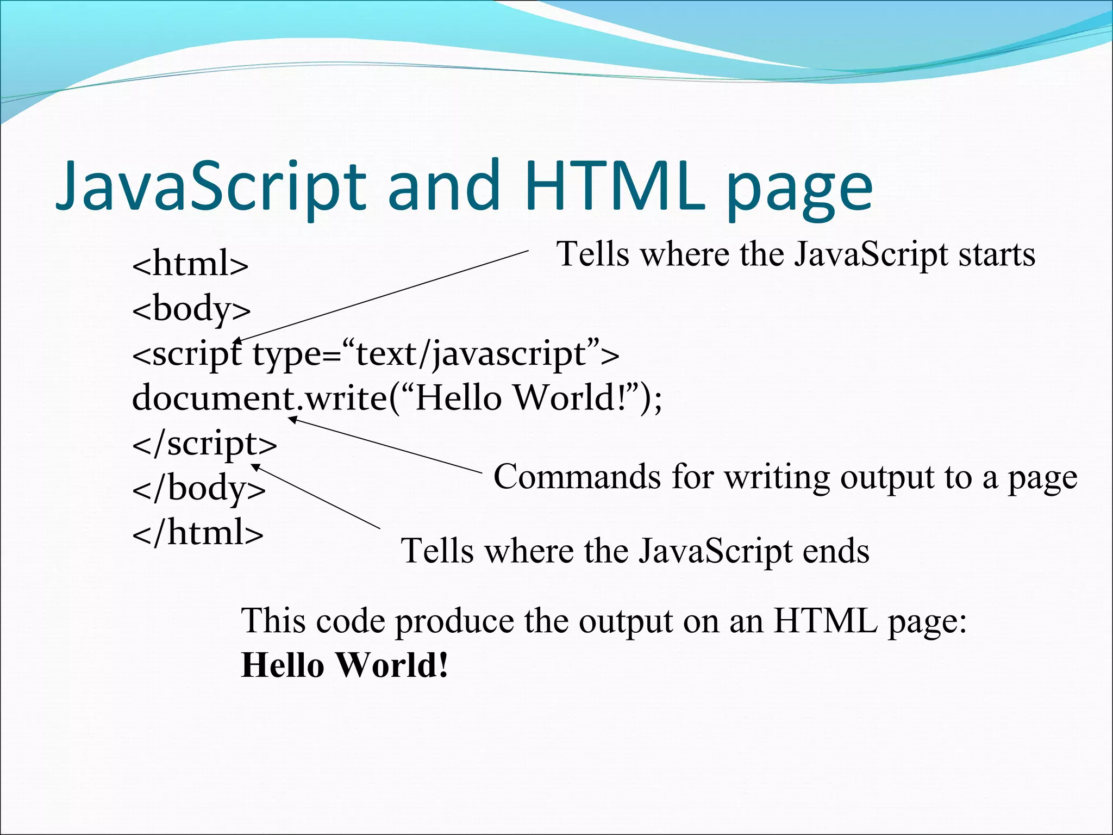This screenshot has height=835, width=1113.
Task: Click the bold 'Hello World!' output text
Action: tap(345, 665)
